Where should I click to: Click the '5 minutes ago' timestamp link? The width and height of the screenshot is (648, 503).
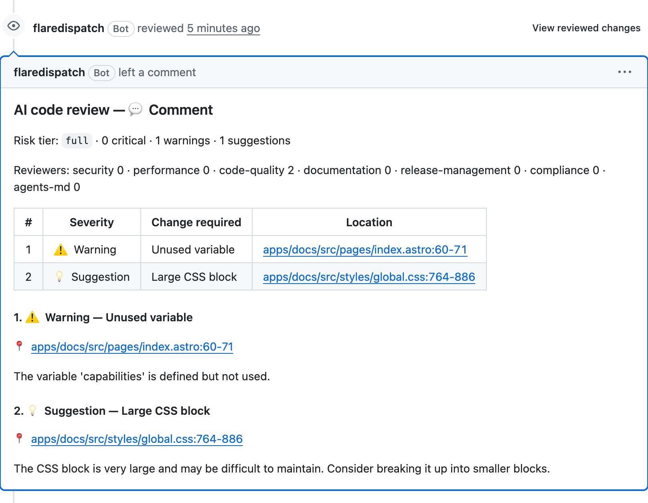223,28
